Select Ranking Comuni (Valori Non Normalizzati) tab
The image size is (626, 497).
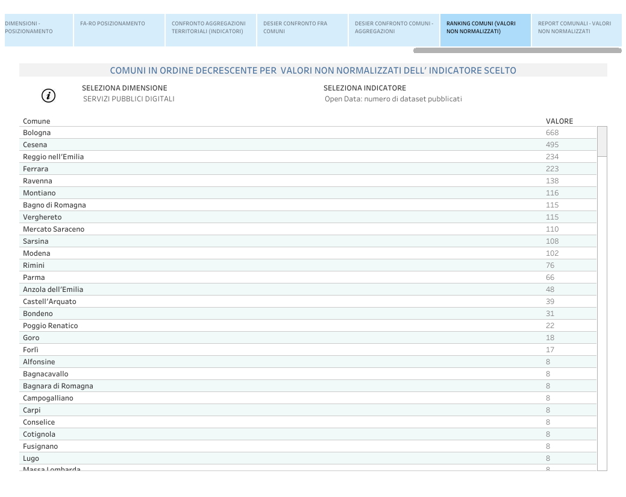(486, 30)
